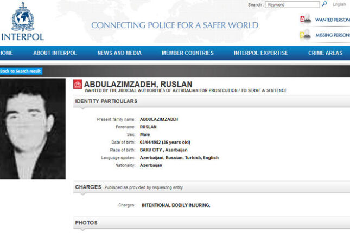The height and width of the screenshot is (233, 350).
Task: Click the INTERPOL wordmark text
Action: coord(23,37)
